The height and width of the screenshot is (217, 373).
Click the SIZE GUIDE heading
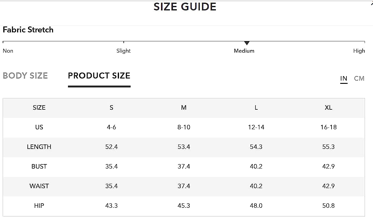[x=185, y=7]
